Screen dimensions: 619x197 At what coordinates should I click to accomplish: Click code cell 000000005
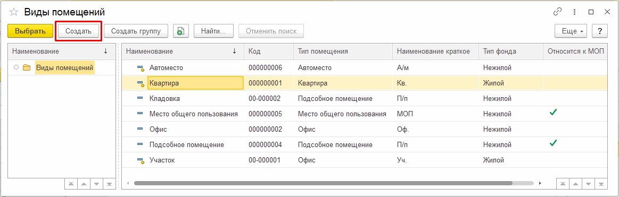[268, 114]
